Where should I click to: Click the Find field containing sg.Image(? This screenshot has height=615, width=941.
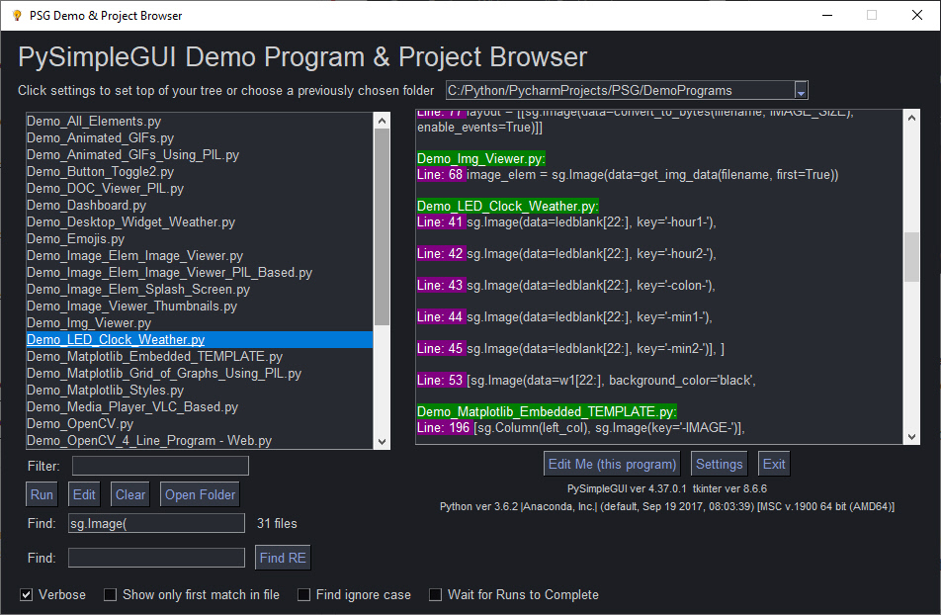coord(155,523)
